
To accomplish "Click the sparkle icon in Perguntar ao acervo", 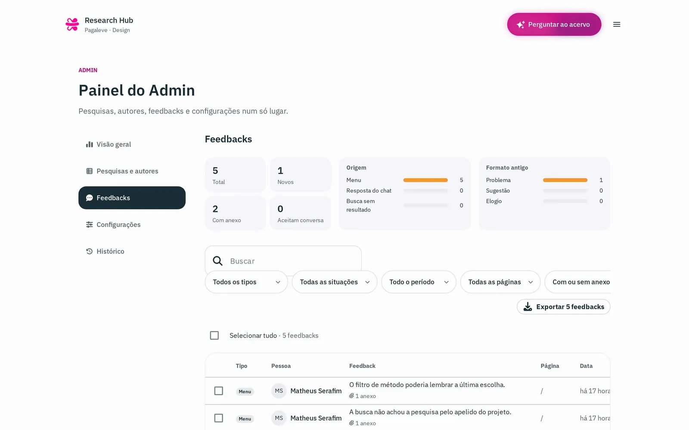I will point(521,25).
